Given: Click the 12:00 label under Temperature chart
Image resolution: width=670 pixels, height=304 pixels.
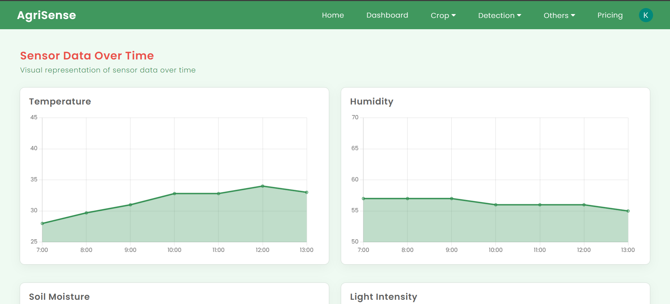Looking at the screenshot, I should [262, 250].
